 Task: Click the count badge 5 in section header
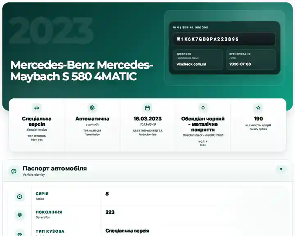[x=281, y=169]
